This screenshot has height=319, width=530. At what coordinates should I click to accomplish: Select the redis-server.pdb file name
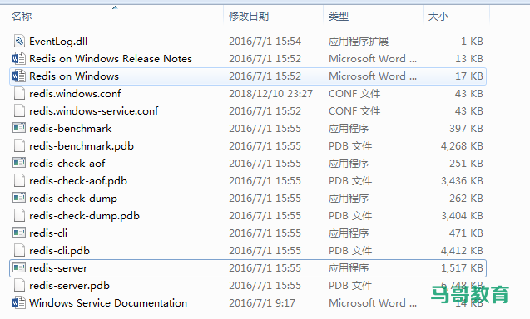(x=69, y=286)
